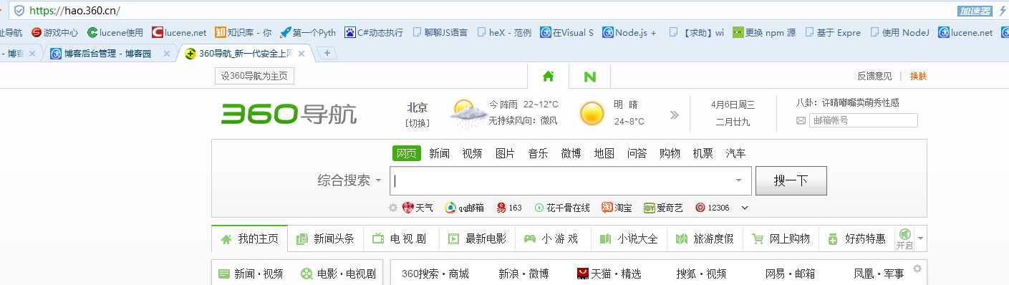Open the 聊聊JS语言 bookmark
Screen dimensions: 1009x285
click(440, 32)
